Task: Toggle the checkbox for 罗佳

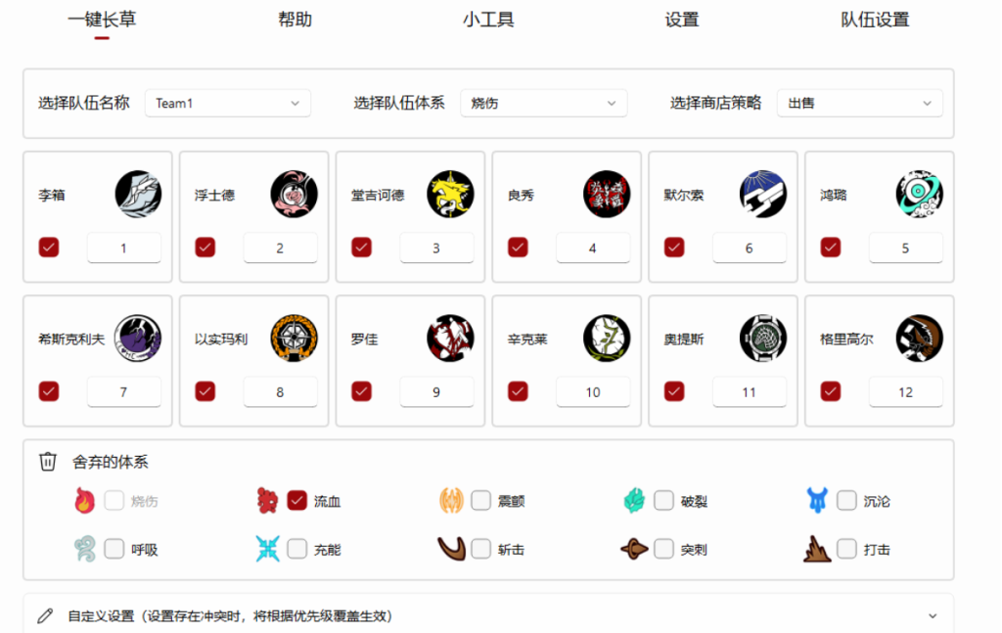Action: [362, 391]
